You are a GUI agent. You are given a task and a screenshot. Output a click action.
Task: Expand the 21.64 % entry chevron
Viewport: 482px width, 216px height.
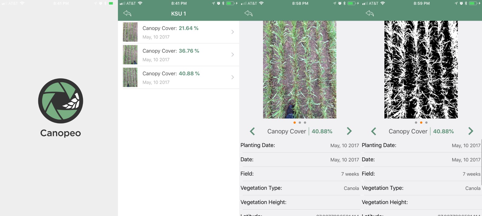click(x=233, y=32)
